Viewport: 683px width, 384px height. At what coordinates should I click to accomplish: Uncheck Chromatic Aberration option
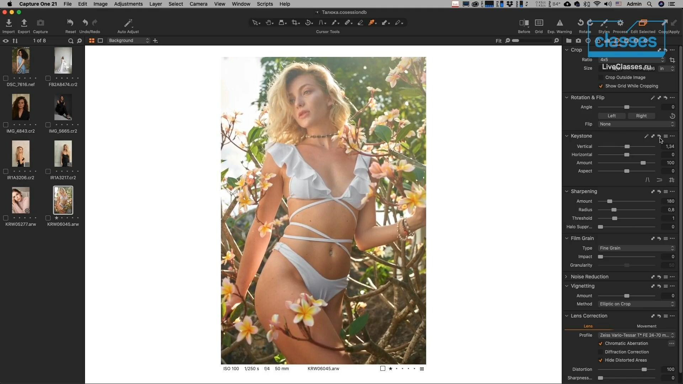pos(600,343)
